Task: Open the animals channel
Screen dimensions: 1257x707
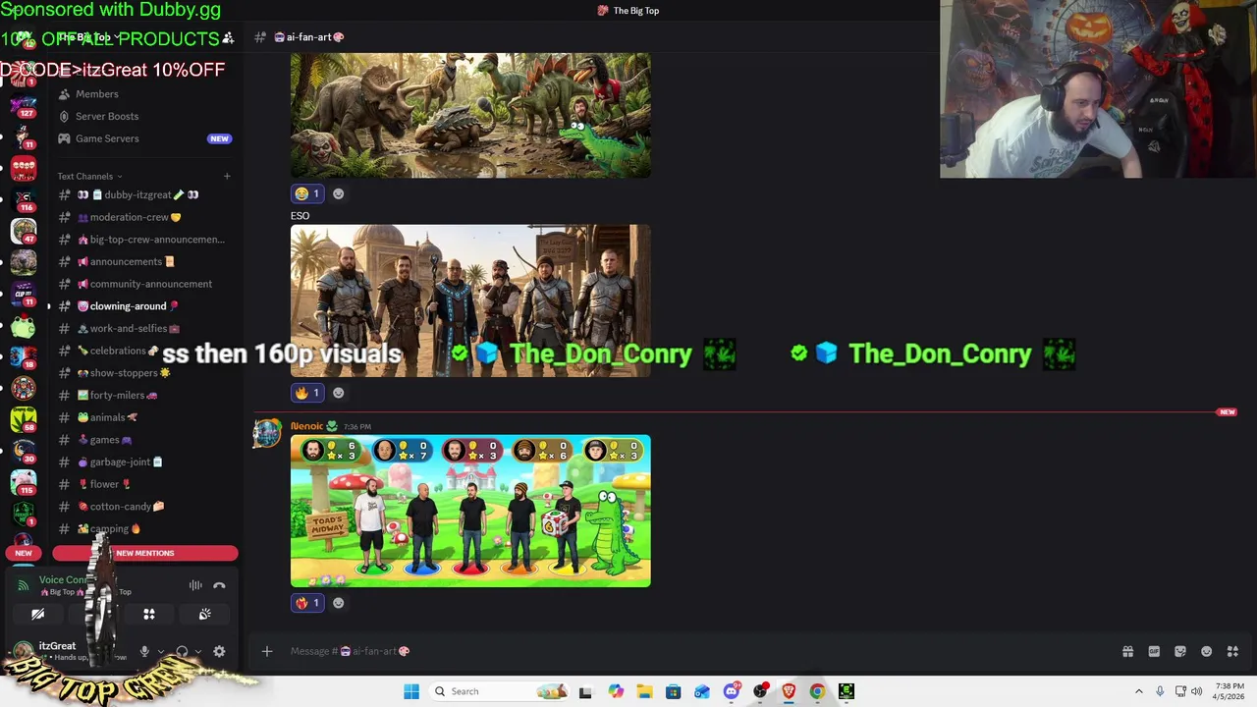Action: [x=144, y=417]
